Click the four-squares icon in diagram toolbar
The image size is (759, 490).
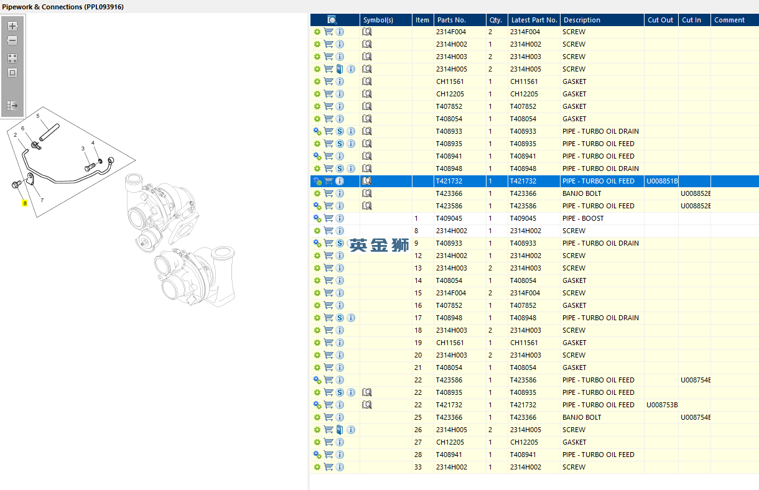pyautogui.click(x=12, y=58)
